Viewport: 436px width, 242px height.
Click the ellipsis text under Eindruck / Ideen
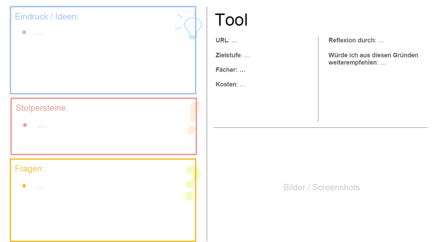coord(40,33)
